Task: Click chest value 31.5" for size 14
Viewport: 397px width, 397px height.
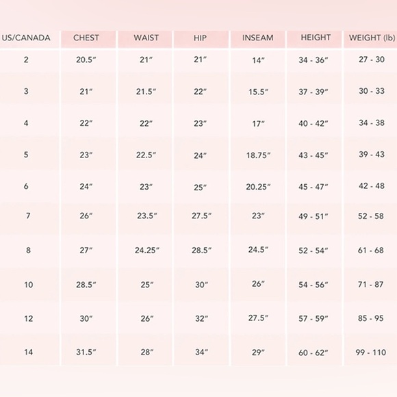Action: tap(86, 352)
